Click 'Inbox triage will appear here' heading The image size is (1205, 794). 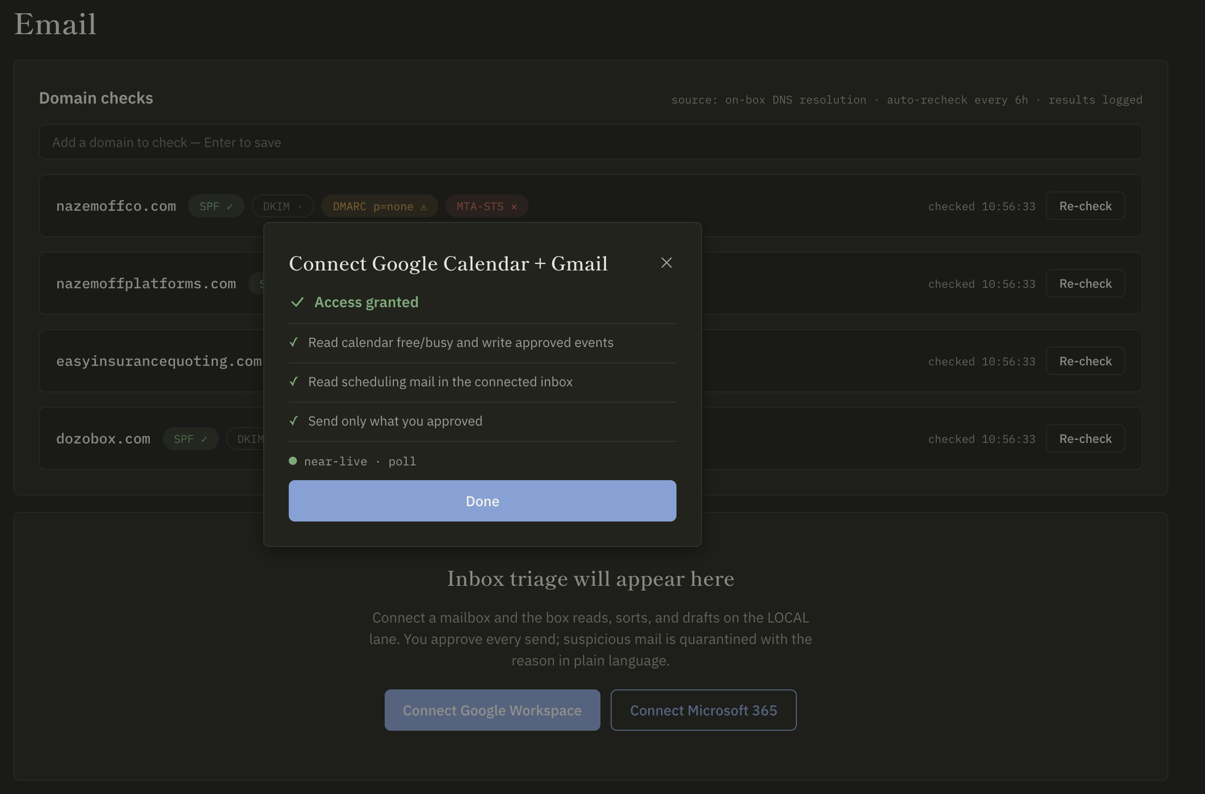(x=590, y=579)
